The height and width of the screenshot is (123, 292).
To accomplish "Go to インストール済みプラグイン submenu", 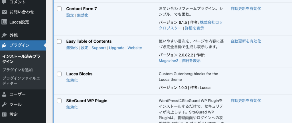I will click(21, 59).
